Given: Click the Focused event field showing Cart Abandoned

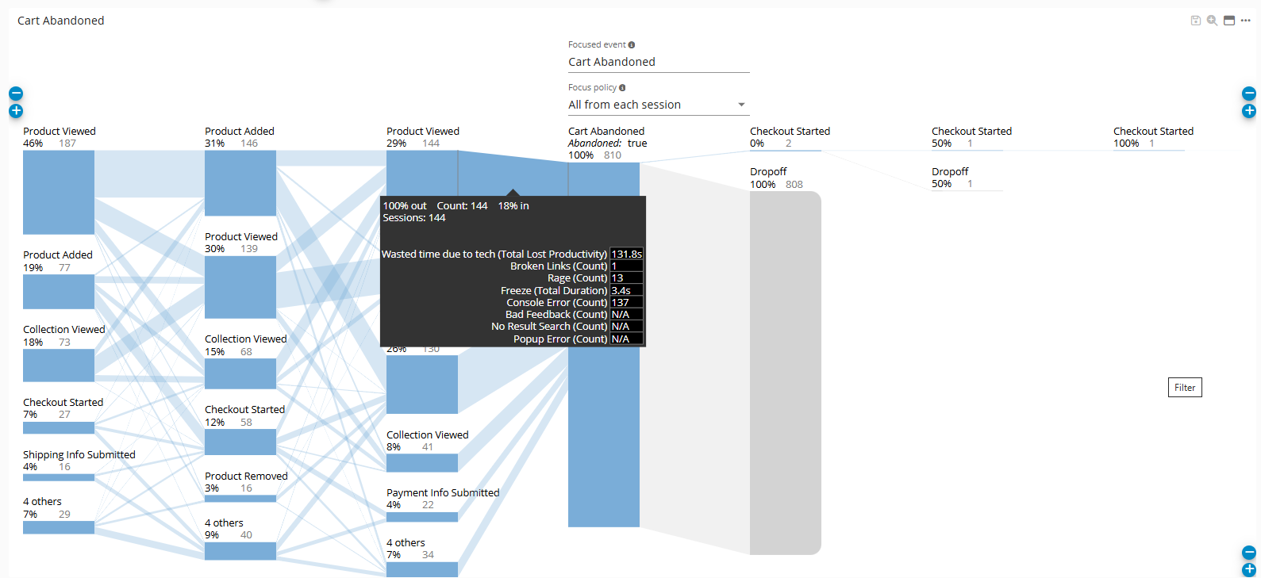Looking at the screenshot, I should (658, 62).
